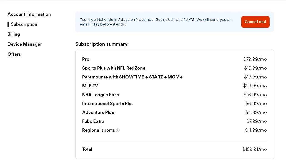
Task: Click the $10.99/mo price
Action: click(x=255, y=68)
